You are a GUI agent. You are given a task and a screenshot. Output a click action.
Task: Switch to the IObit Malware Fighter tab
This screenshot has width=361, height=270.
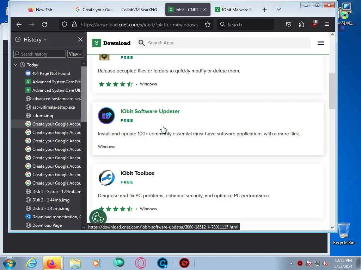234,9
